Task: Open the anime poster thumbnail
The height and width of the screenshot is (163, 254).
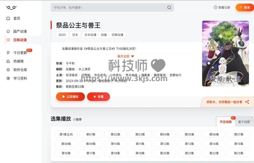Action: coord(225,53)
